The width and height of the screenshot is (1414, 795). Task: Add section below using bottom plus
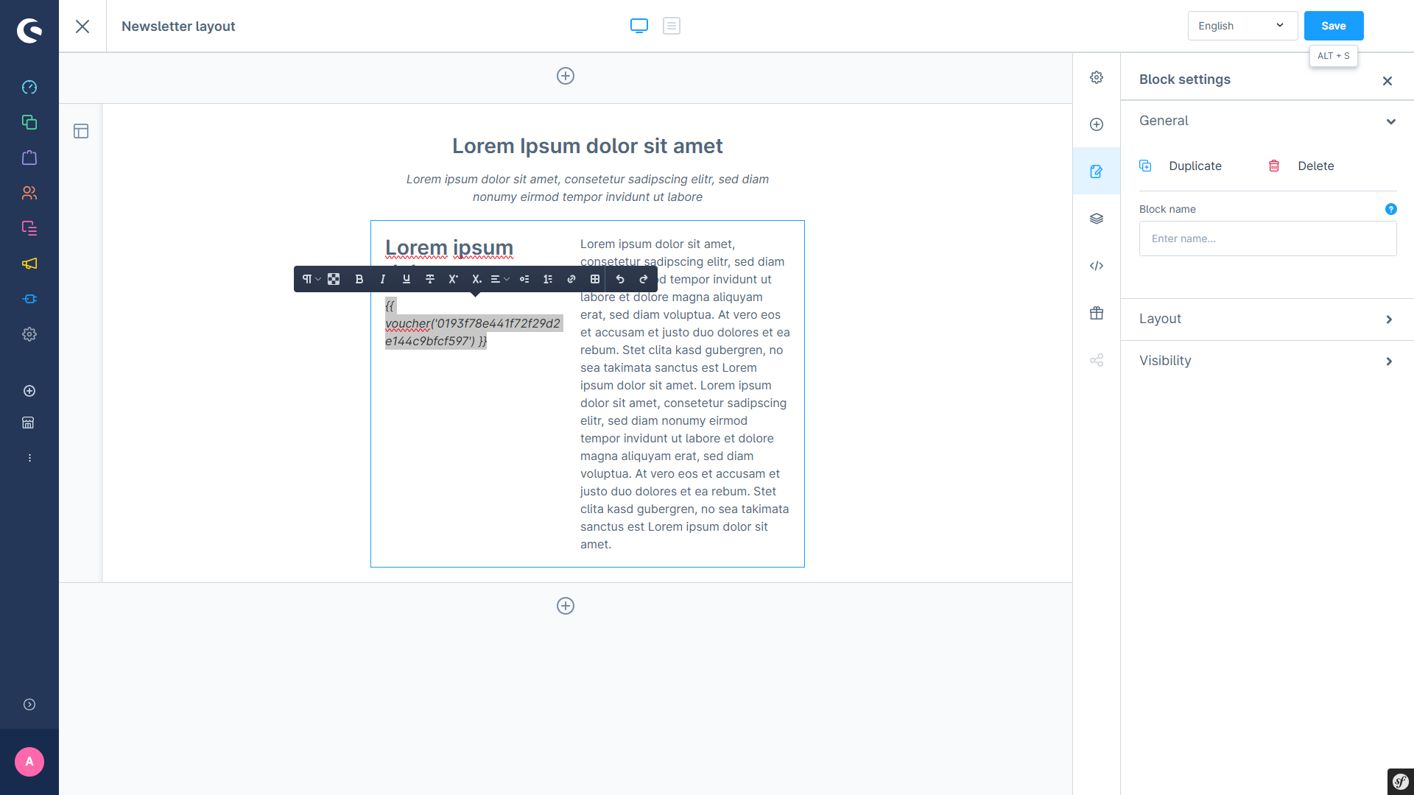tap(566, 606)
